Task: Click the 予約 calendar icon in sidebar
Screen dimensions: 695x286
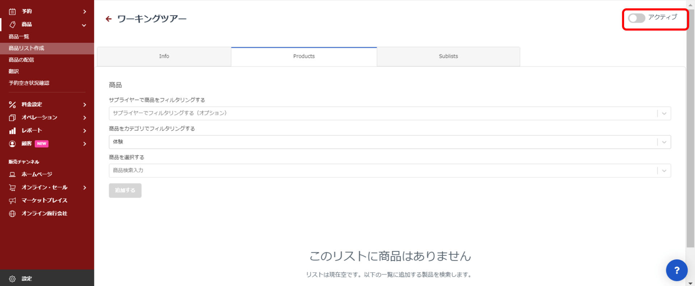Action: [x=12, y=12]
